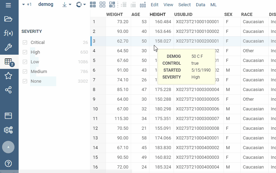
Task: Toggle the Medium severity checkbox
Action: click(x=25, y=72)
